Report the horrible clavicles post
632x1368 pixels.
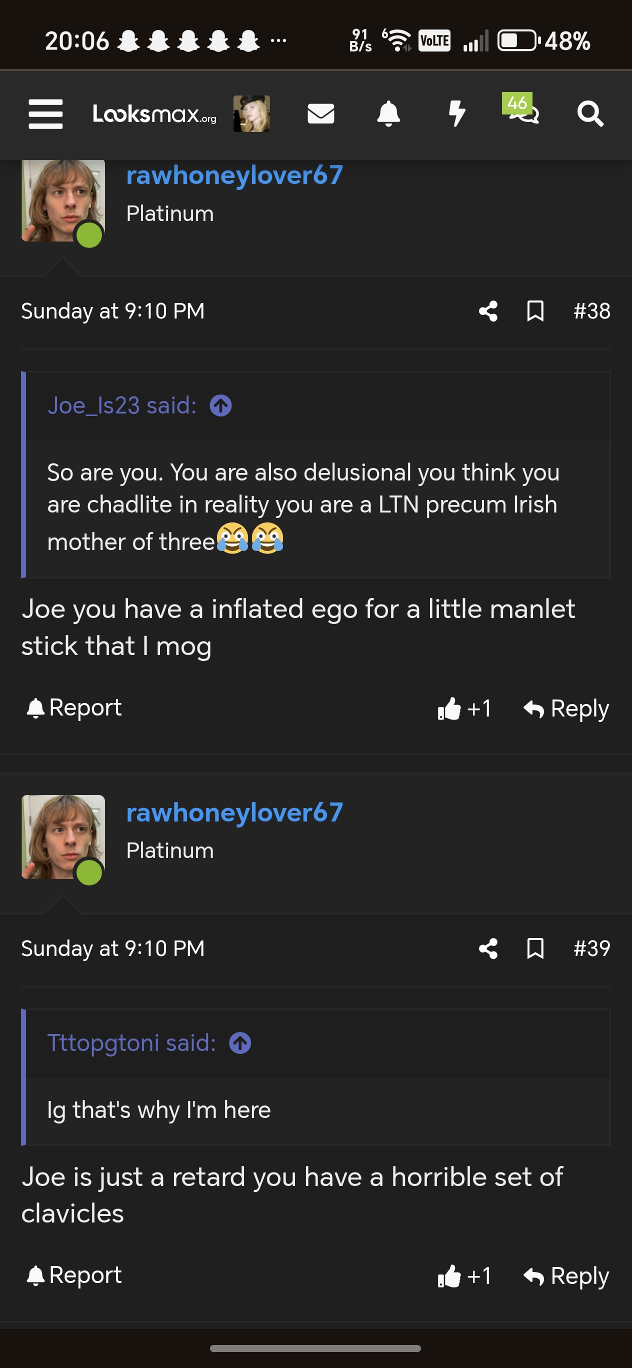point(74,1275)
